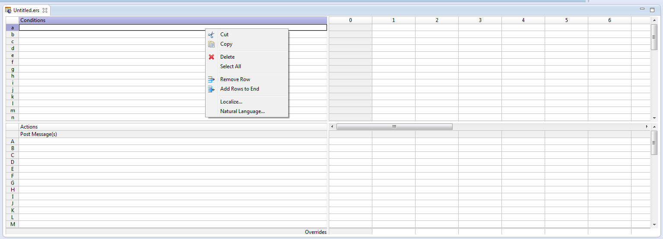Viewport: 663px width, 239px height.
Task: Click rule column header 5
Action: 566,20
